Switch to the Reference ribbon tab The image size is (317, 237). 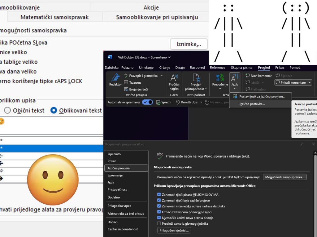[x=218, y=68]
